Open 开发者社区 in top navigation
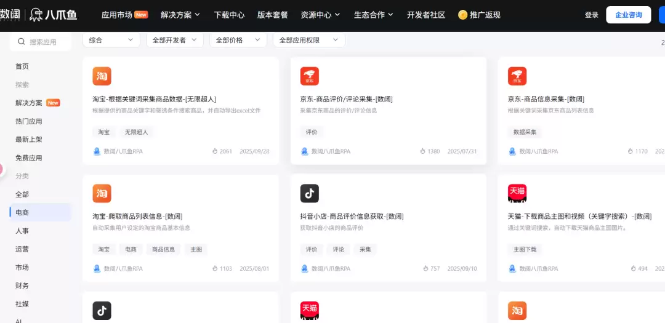Screen dimensions: 665x323 coord(426,15)
